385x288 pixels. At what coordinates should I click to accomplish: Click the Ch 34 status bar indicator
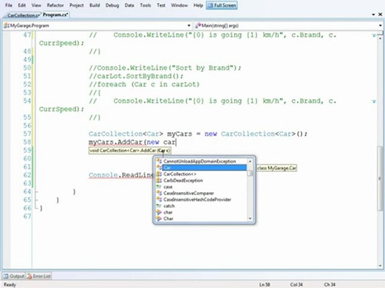click(330, 284)
